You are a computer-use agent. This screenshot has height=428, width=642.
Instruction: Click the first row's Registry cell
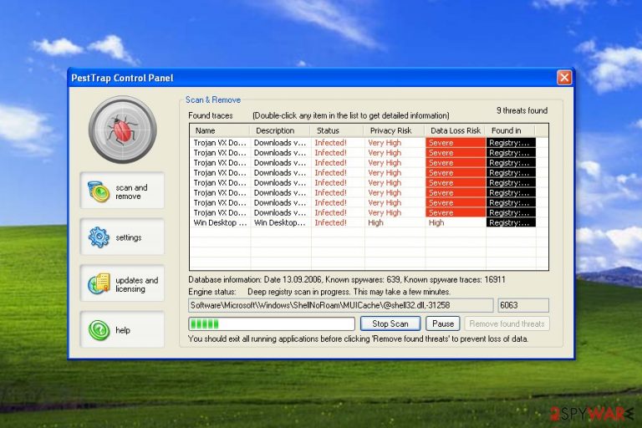coord(511,143)
